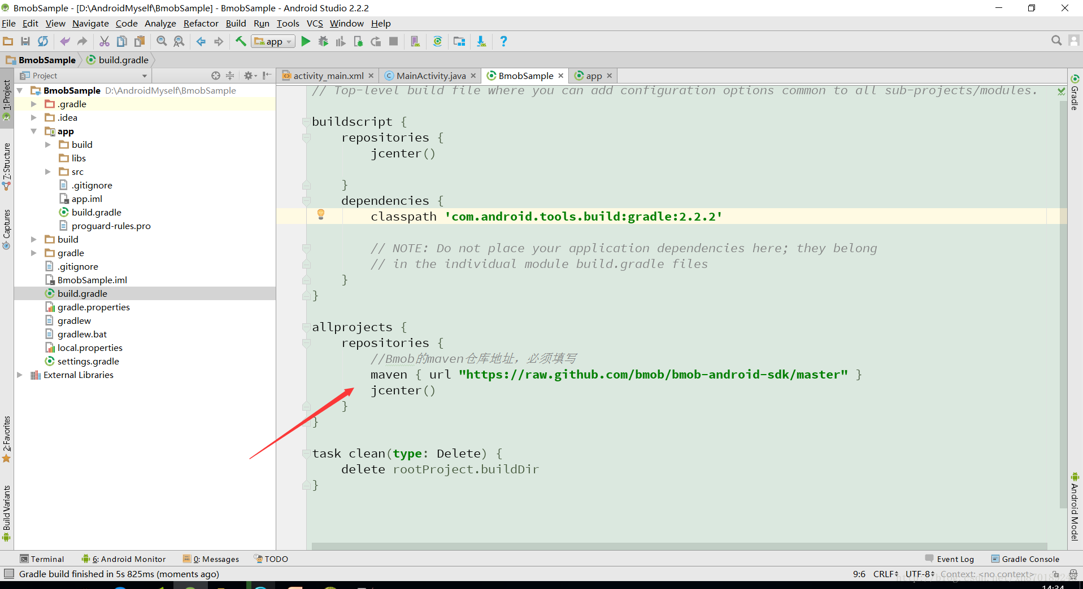Open the Terminal tool window

[42, 559]
